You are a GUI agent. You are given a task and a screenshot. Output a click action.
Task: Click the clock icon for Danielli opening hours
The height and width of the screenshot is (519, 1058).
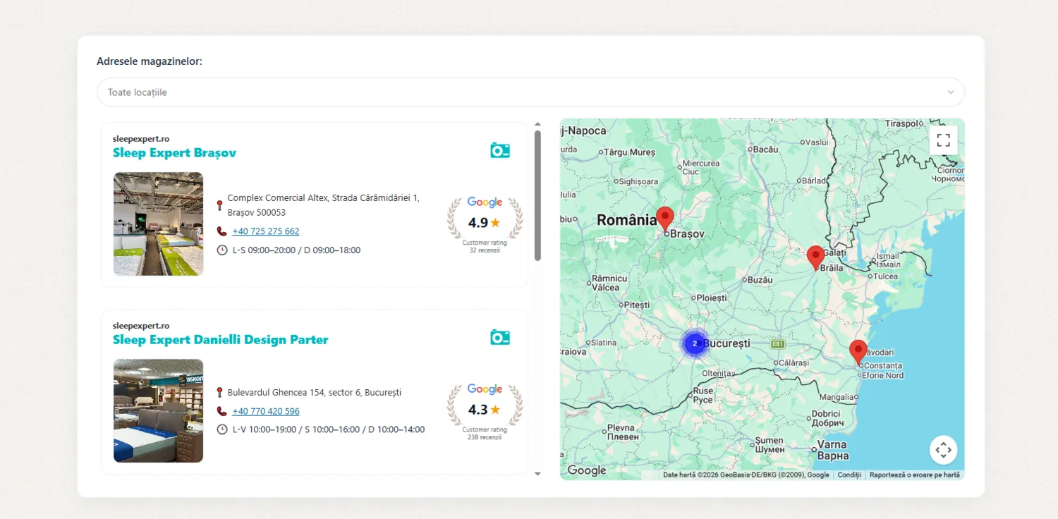[221, 429]
